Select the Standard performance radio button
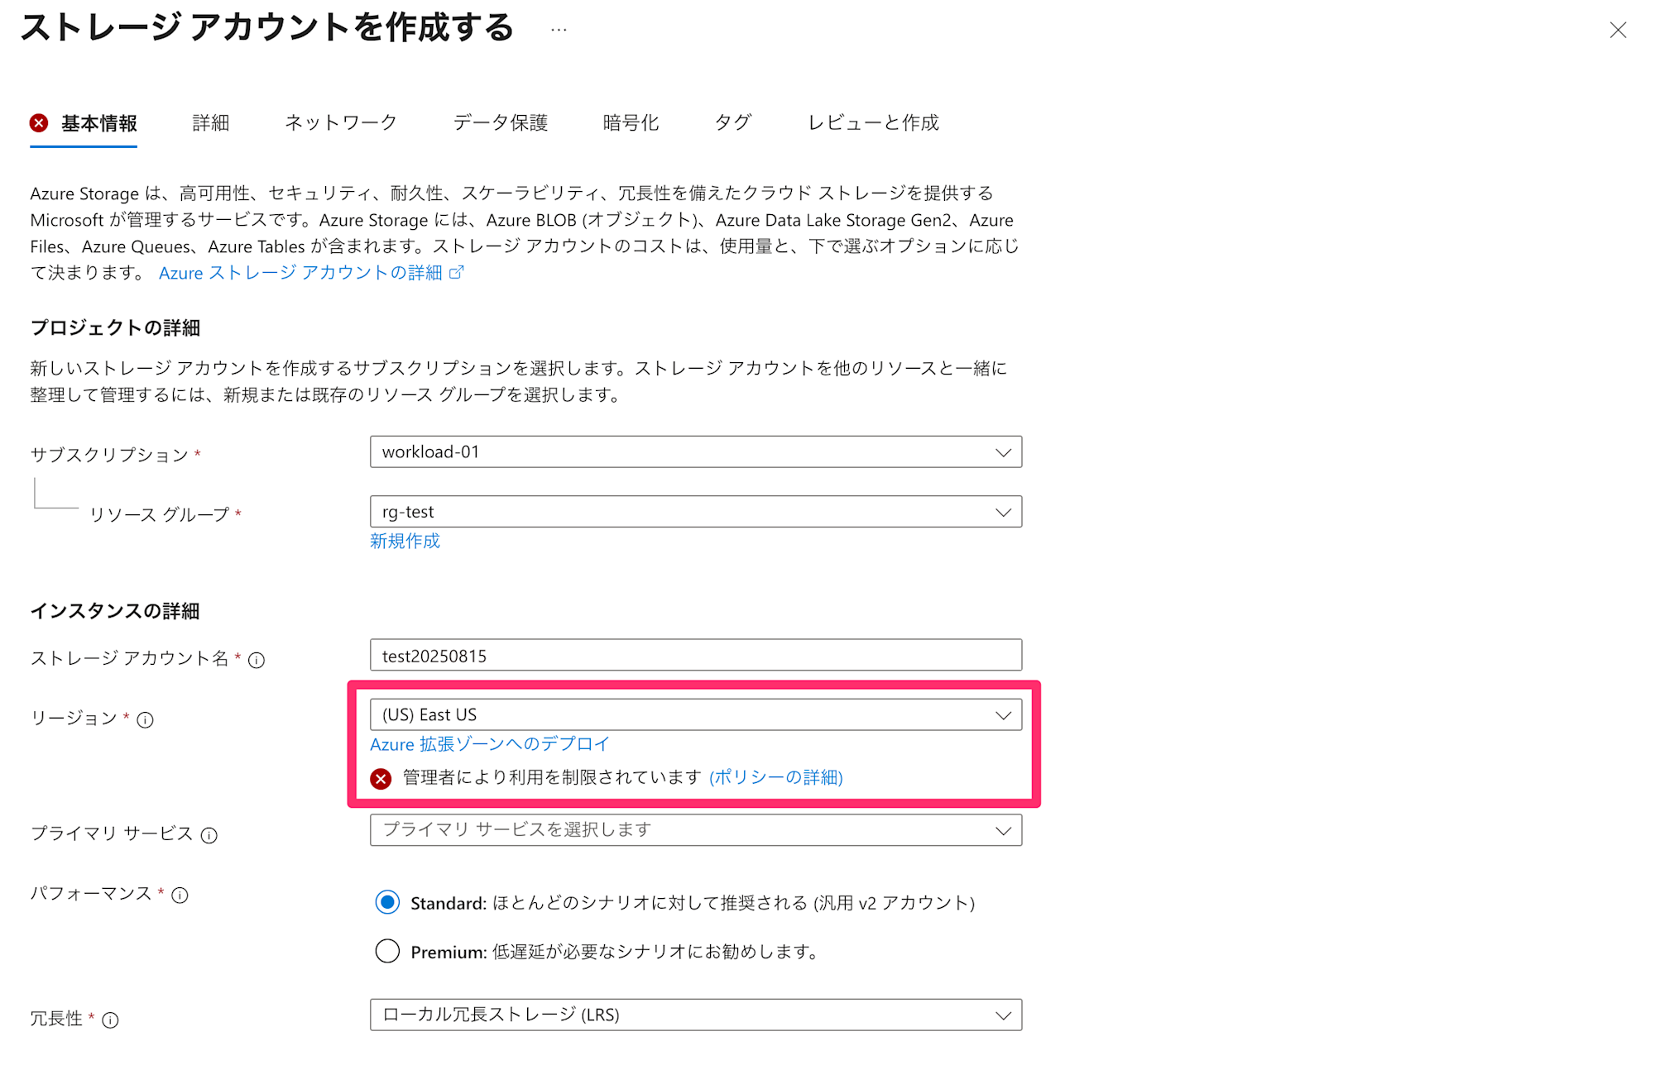 [387, 902]
